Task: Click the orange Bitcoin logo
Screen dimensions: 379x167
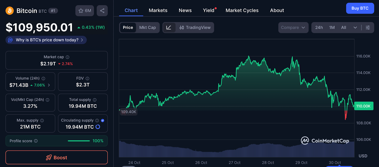Action: [9, 11]
